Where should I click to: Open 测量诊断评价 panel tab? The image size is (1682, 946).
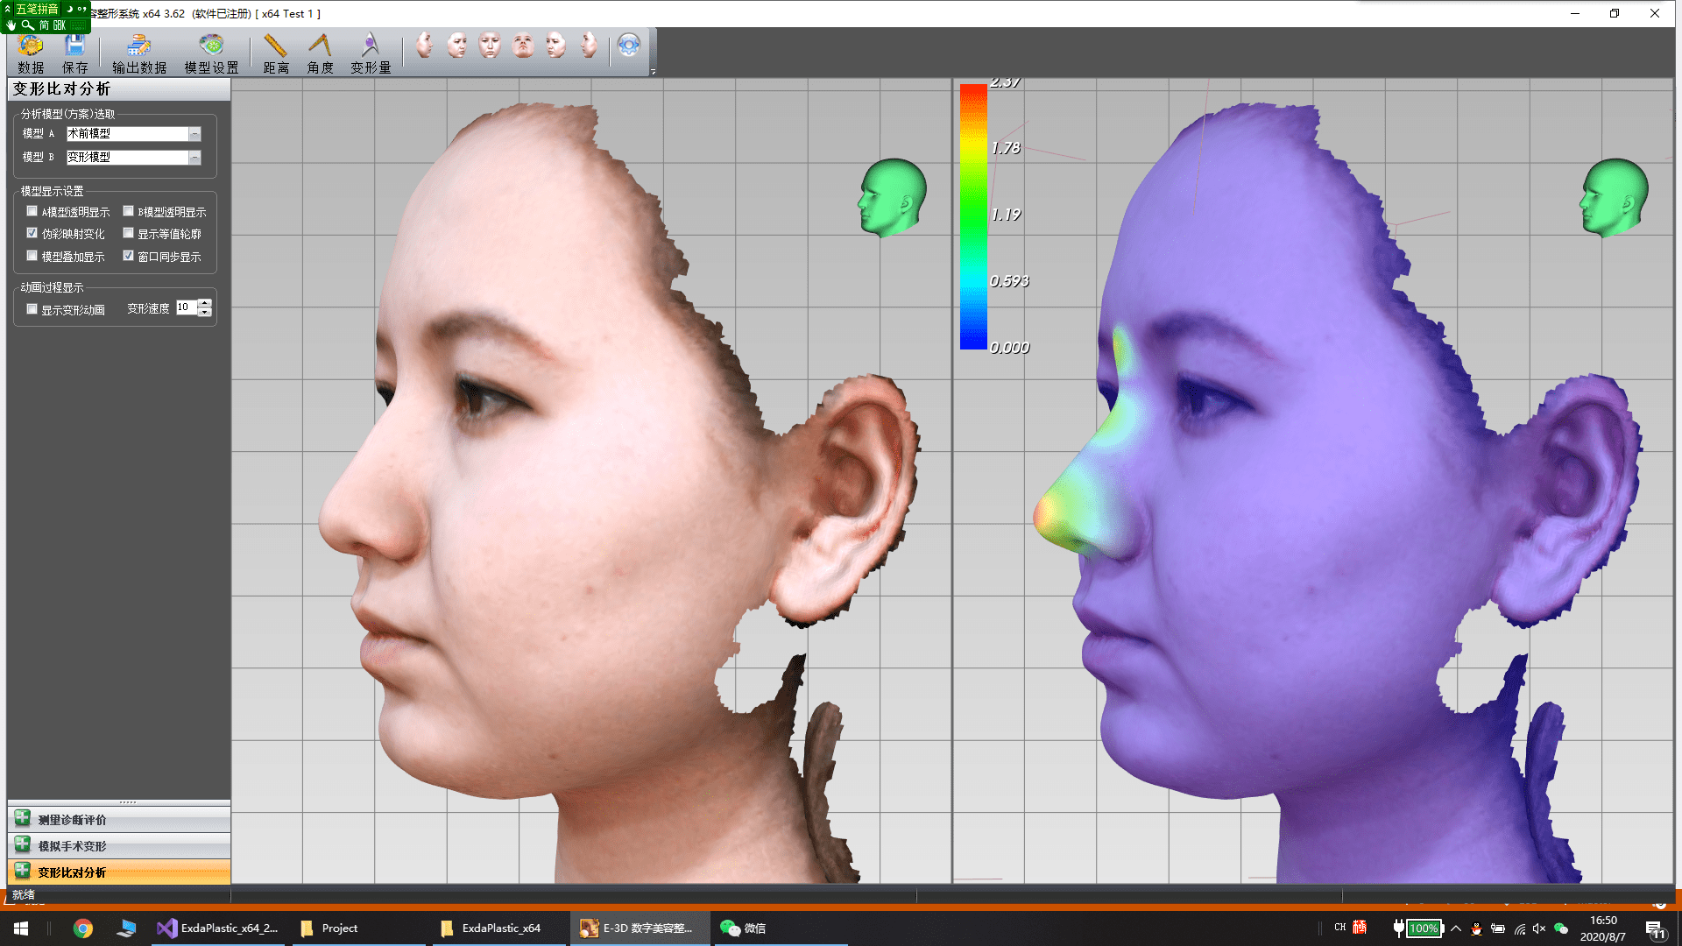72,820
